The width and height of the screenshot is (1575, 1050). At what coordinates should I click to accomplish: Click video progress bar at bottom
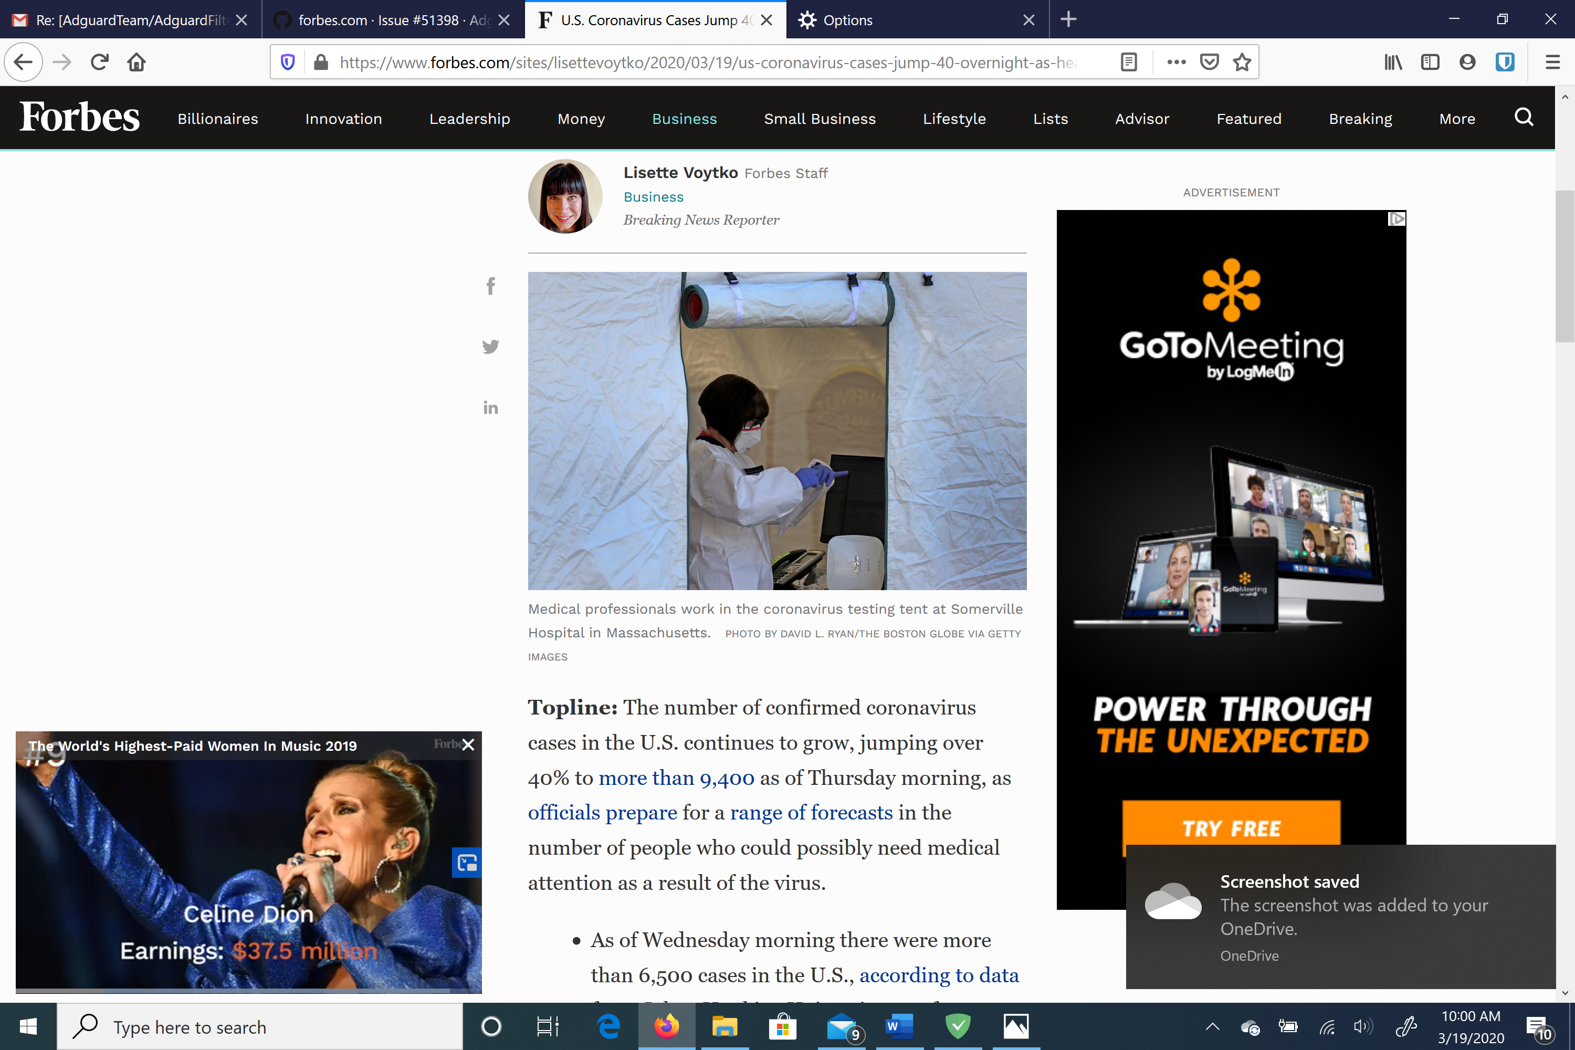tap(248, 990)
